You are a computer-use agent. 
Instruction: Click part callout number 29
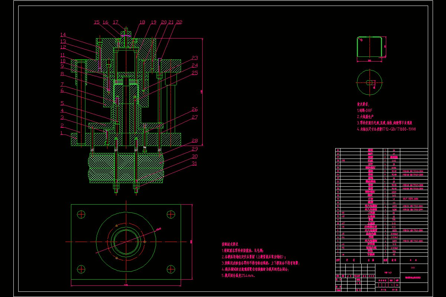pyautogui.click(x=195, y=149)
